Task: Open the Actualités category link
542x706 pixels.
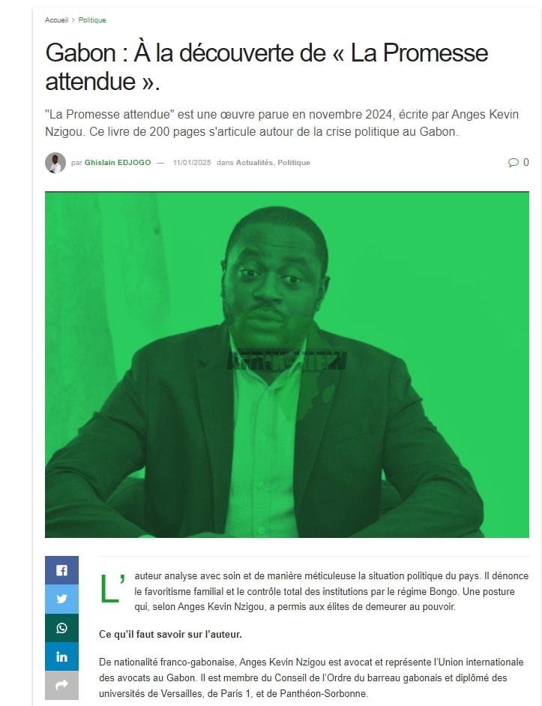Action: (x=255, y=163)
